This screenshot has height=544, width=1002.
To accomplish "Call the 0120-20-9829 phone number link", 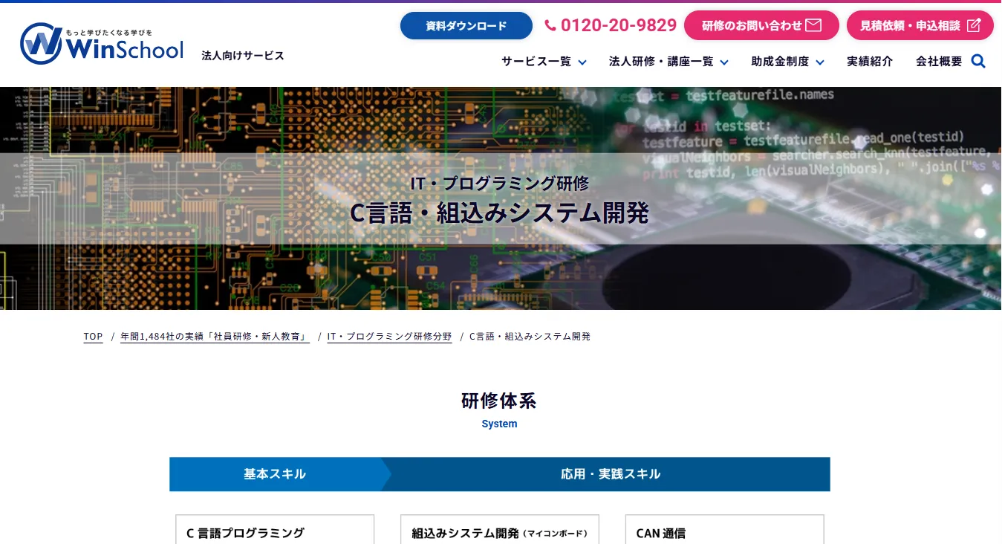I will [619, 25].
